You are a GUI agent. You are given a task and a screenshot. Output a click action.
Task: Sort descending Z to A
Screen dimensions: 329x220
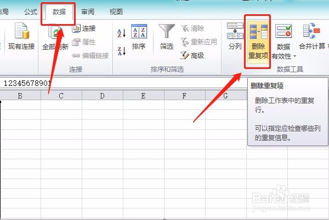click(x=122, y=51)
